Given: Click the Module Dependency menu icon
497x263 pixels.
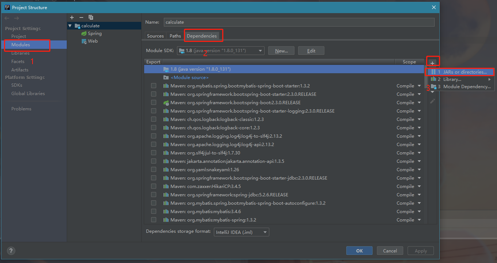Looking at the screenshot, I should pyautogui.click(x=434, y=87).
